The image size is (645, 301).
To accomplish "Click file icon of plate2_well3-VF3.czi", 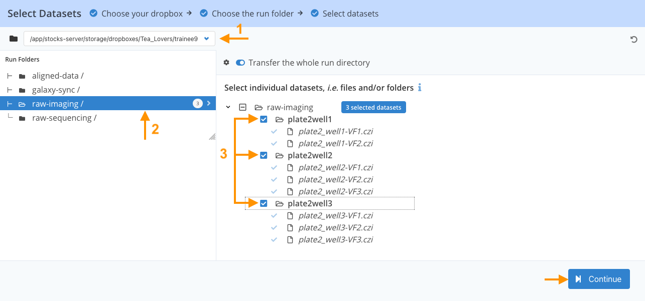I will tap(290, 239).
